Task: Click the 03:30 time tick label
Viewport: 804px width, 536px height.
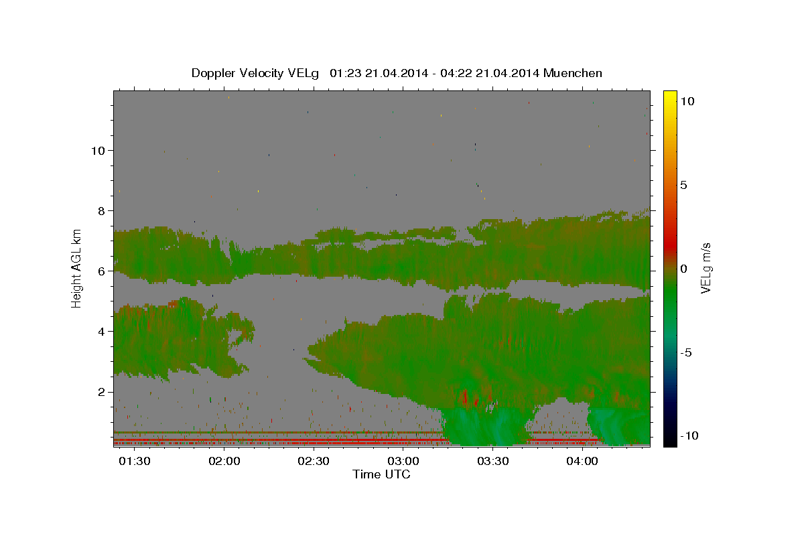Action: [493, 462]
